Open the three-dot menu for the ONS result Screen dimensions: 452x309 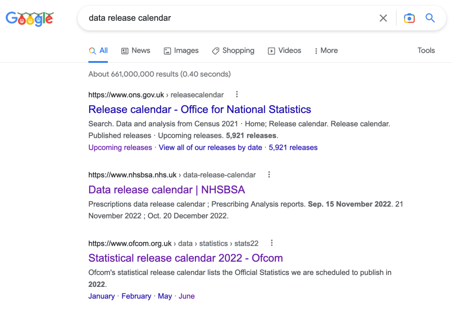pyautogui.click(x=237, y=94)
